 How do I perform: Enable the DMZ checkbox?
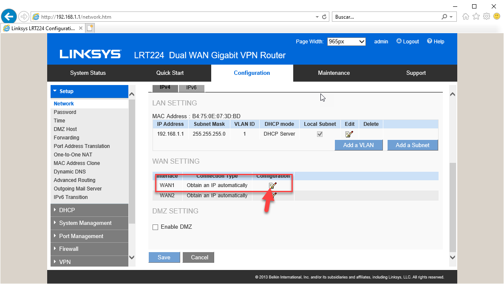click(x=156, y=227)
